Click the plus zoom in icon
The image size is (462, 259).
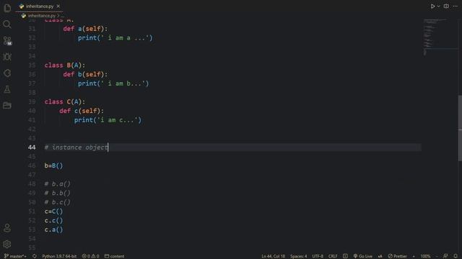[x=414, y=256]
